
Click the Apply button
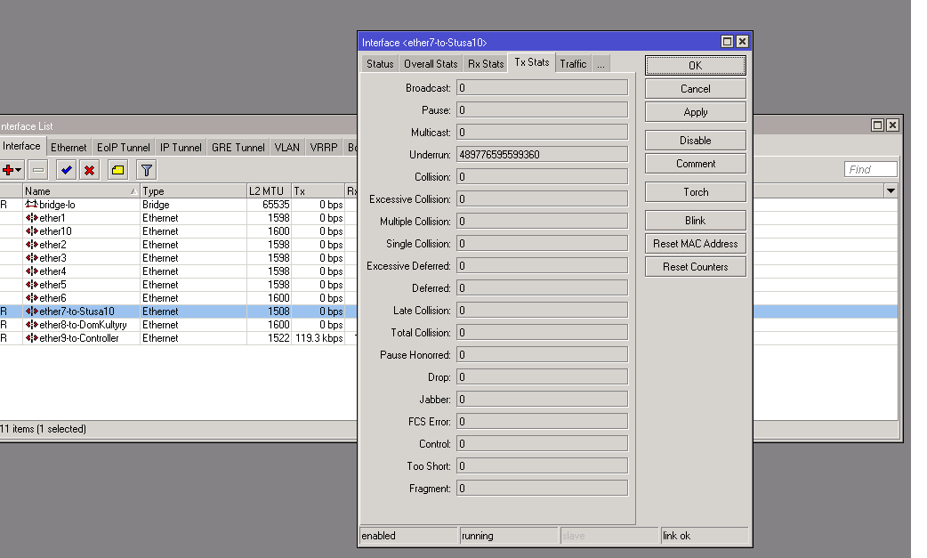click(x=695, y=112)
